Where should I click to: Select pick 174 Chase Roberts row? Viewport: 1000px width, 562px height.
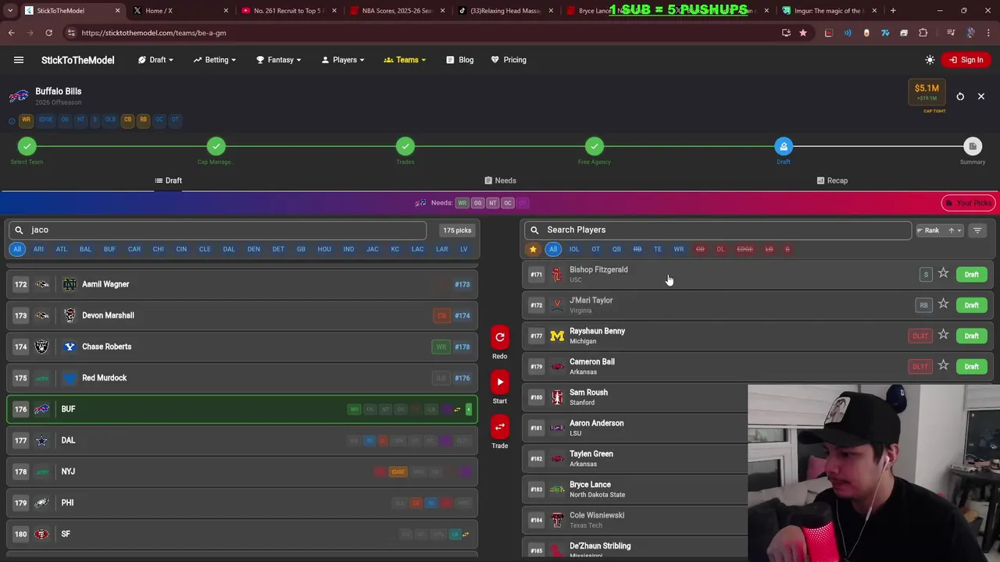tap(242, 347)
